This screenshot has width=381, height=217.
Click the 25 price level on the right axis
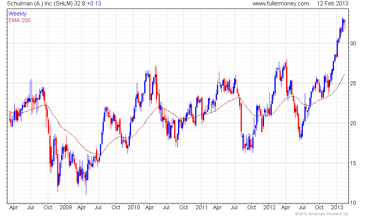tap(353, 83)
